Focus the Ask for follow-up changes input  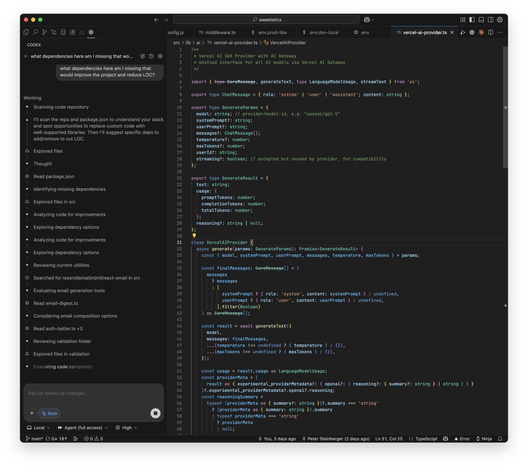93,393
